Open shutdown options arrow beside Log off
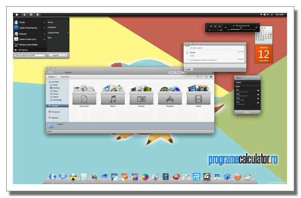 click(66, 55)
